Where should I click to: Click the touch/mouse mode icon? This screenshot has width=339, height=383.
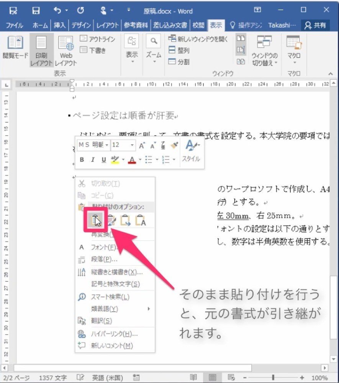click(x=103, y=10)
